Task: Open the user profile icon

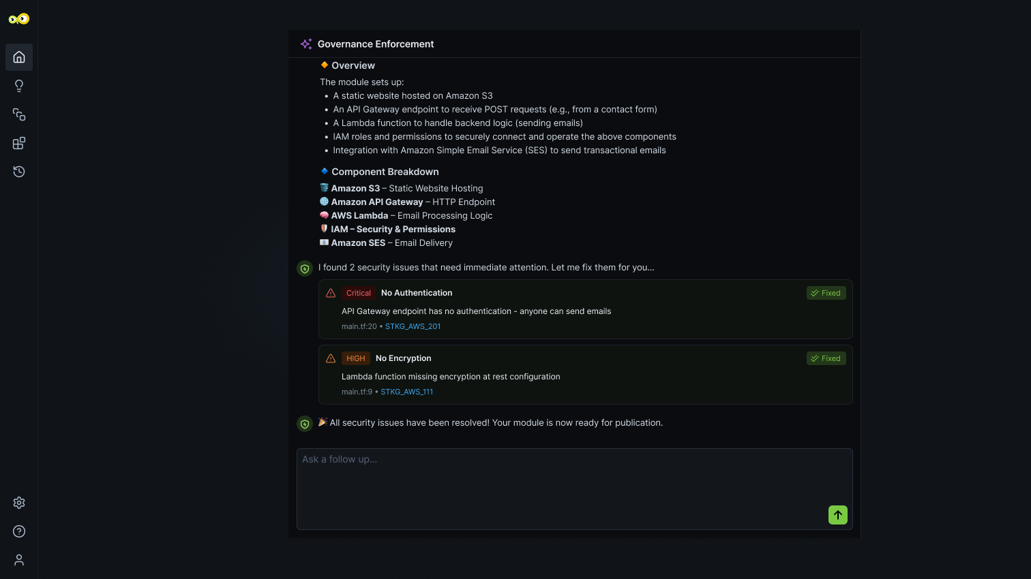Action: (18, 559)
